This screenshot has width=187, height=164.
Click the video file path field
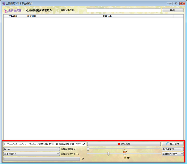tap(44, 144)
